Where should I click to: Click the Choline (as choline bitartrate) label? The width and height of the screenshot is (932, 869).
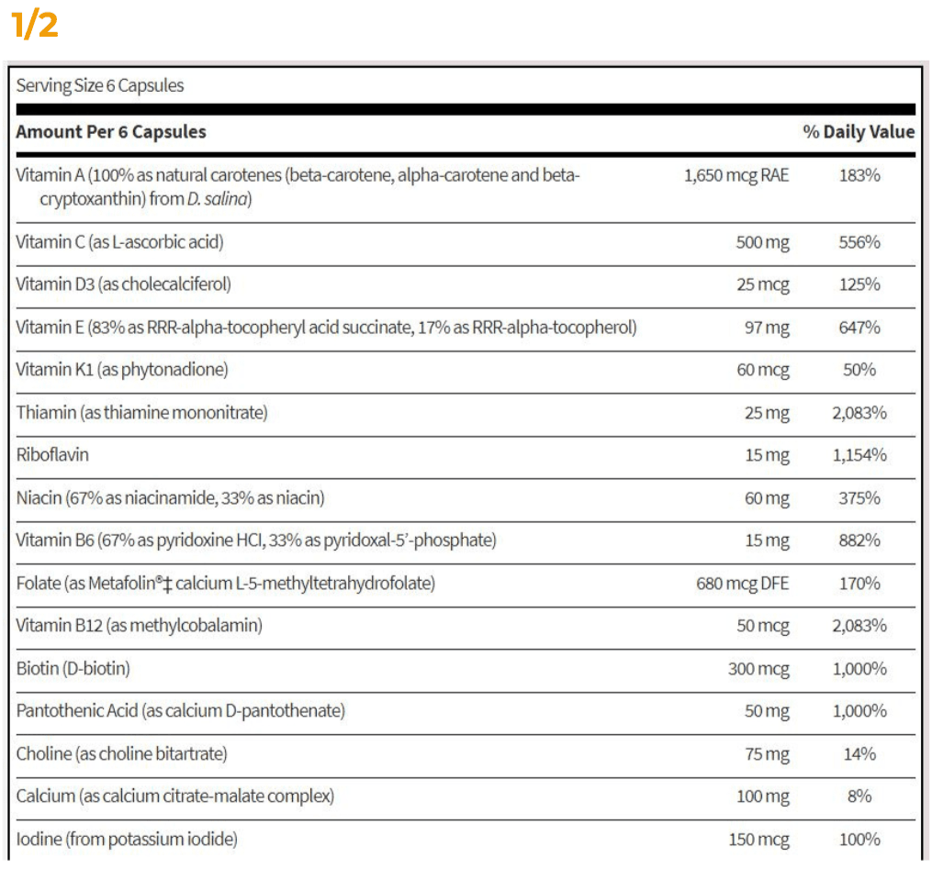coord(121,753)
